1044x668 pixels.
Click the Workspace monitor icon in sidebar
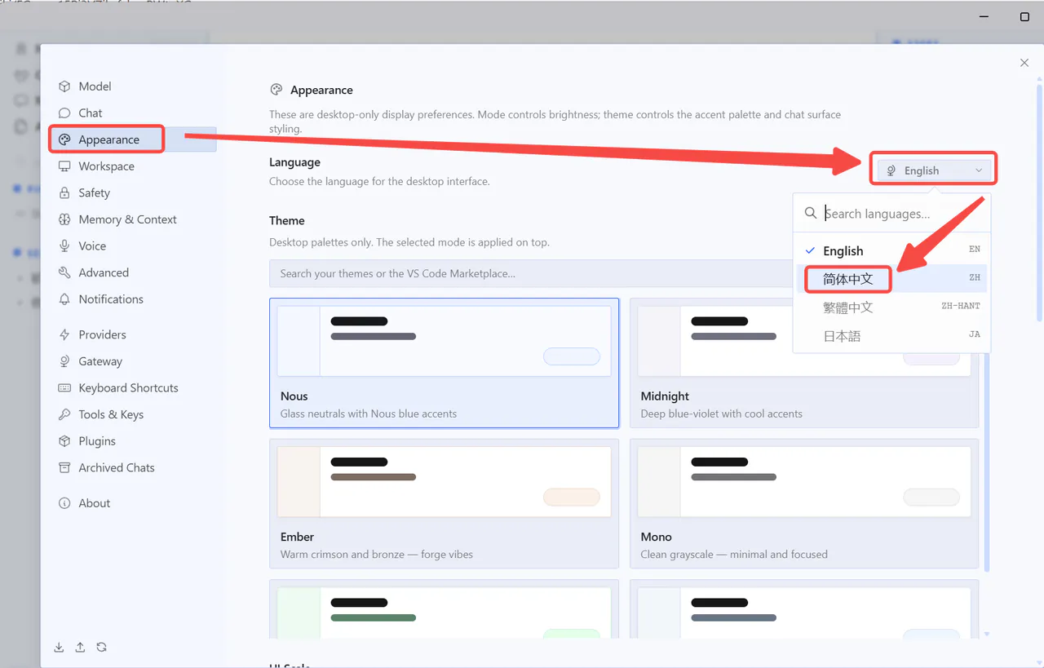(x=64, y=166)
